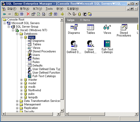This screenshot has height=122, width=140.
Task: Open the Tools menu
Action: pyautogui.click(x=49, y=9)
